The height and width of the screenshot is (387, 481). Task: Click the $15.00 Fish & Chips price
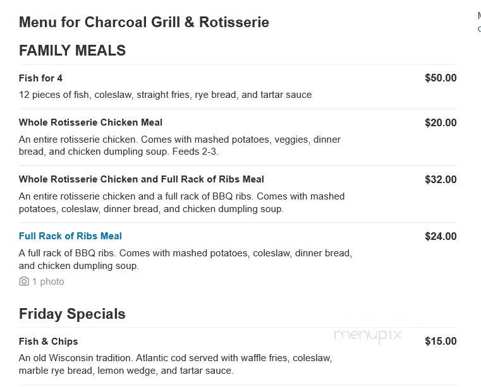point(441,341)
